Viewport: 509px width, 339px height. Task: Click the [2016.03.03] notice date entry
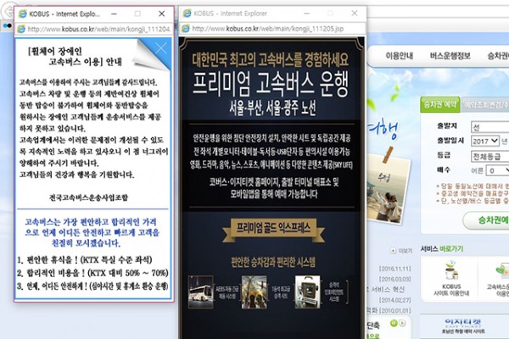pos(394,279)
